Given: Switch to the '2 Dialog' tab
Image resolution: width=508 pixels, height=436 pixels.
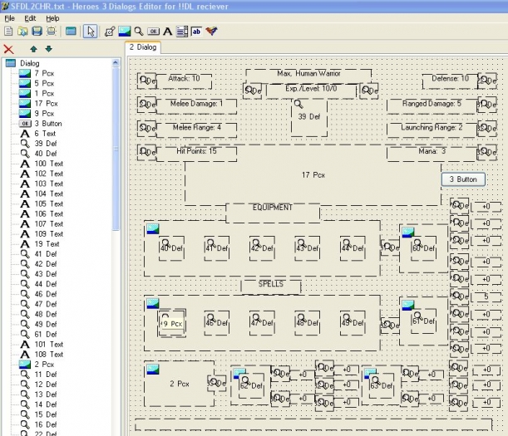Looking at the screenshot, I should (x=143, y=47).
